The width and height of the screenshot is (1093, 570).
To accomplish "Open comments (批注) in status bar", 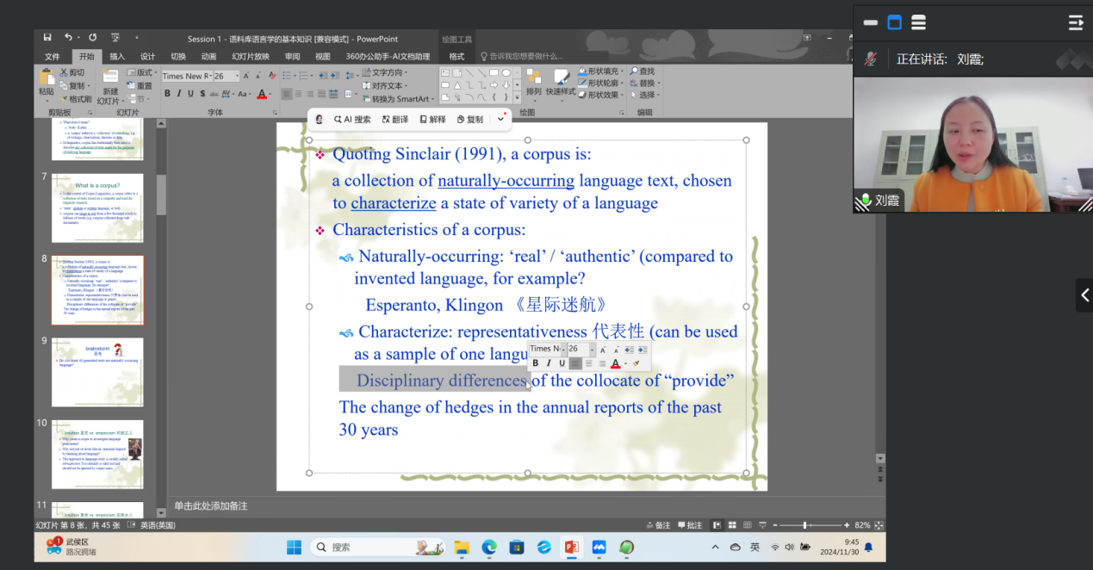I will (x=691, y=525).
